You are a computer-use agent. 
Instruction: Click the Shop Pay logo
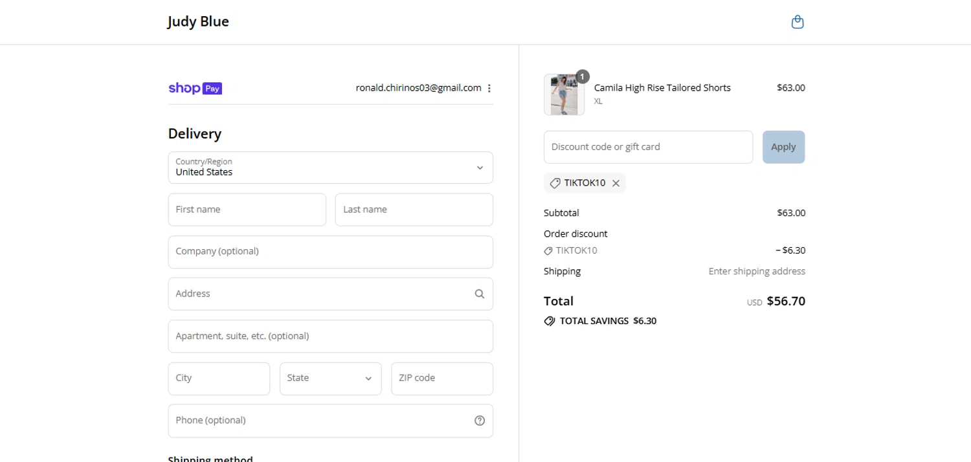coord(195,88)
